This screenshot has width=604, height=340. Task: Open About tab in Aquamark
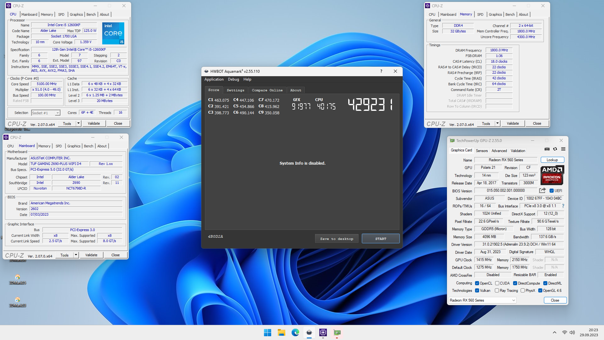coord(296,90)
